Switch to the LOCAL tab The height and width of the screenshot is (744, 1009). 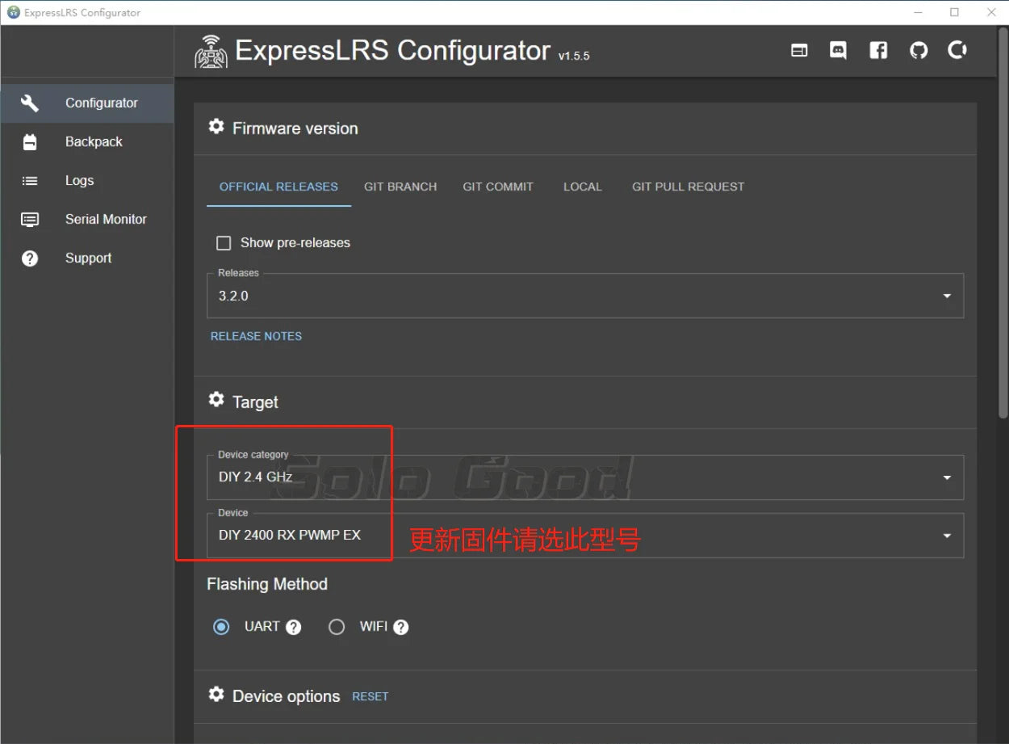click(582, 187)
